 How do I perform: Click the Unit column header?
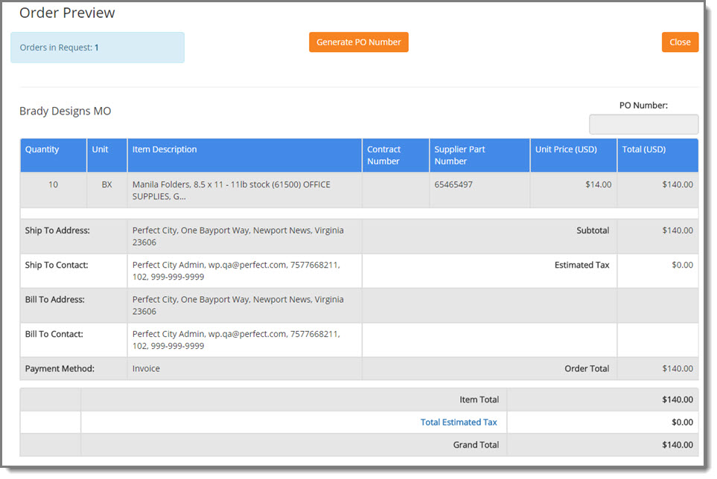coord(100,150)
